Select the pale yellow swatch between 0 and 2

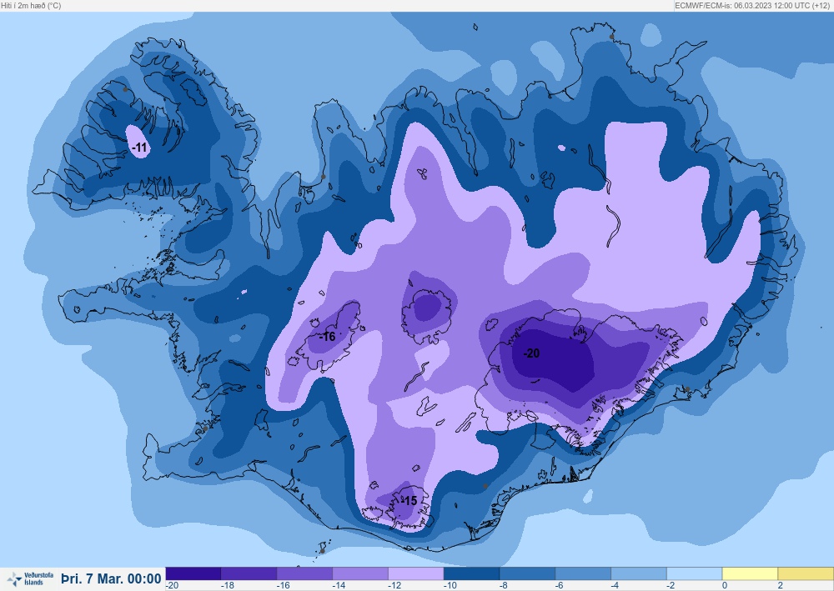tap(750, 573)
